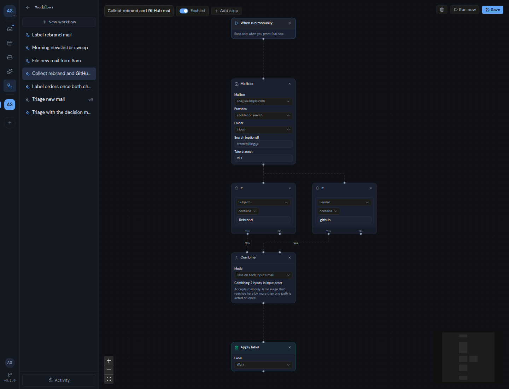
Task: Open the top AS account switcher with chevron
Action: (10, 11)
